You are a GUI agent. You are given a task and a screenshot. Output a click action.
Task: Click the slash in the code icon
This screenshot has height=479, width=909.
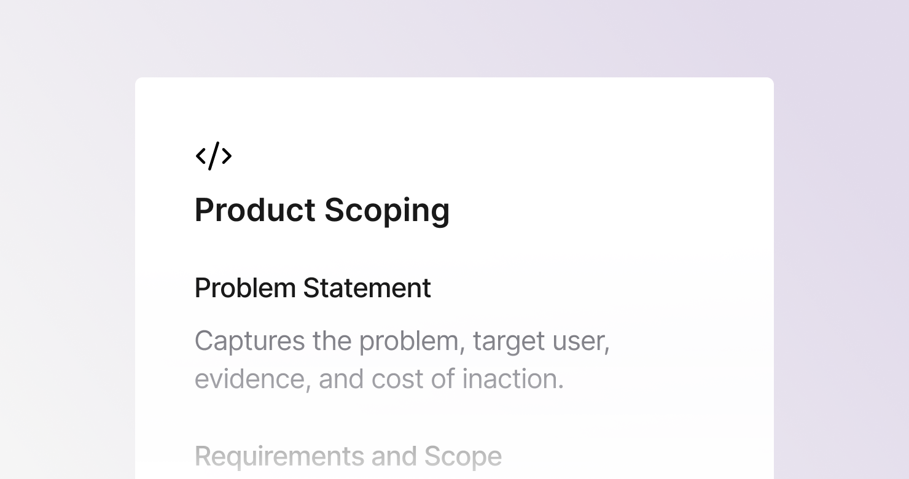214,156
